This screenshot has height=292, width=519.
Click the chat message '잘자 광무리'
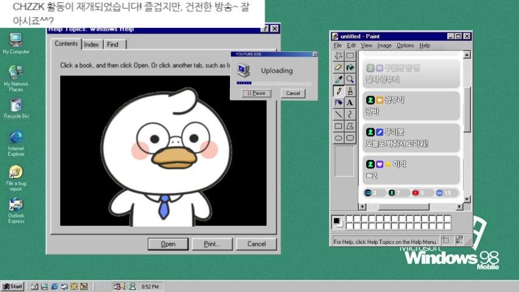pyautogui.click(x=382, y=79)
